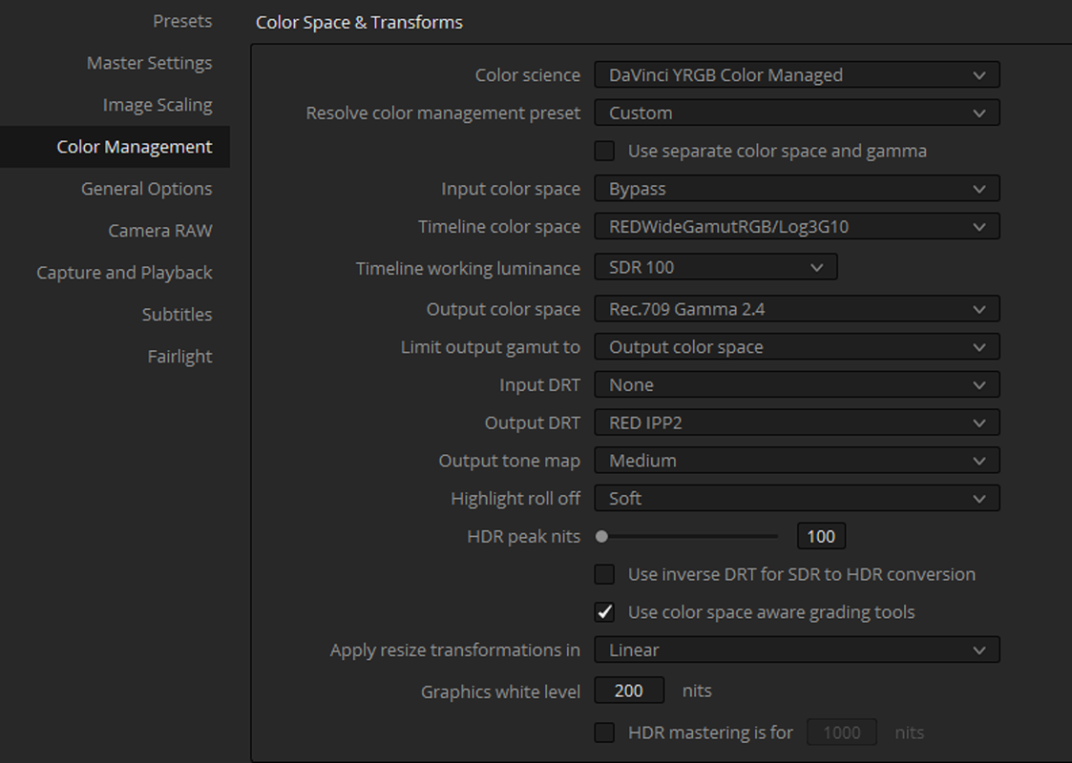Open Image Scaling settings
Viewport: 1072px width, 763px height.
click(x=158, y=105)
